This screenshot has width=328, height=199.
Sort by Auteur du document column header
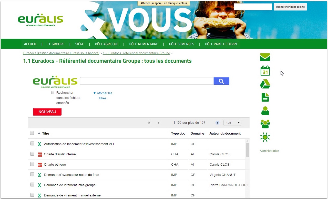coord(225,133)
